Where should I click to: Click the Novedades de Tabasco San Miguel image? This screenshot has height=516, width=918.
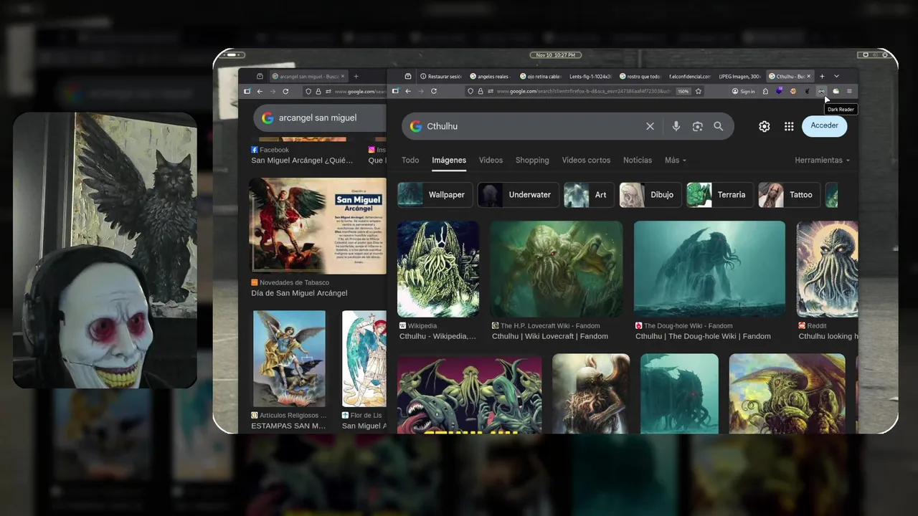[318, 226]
